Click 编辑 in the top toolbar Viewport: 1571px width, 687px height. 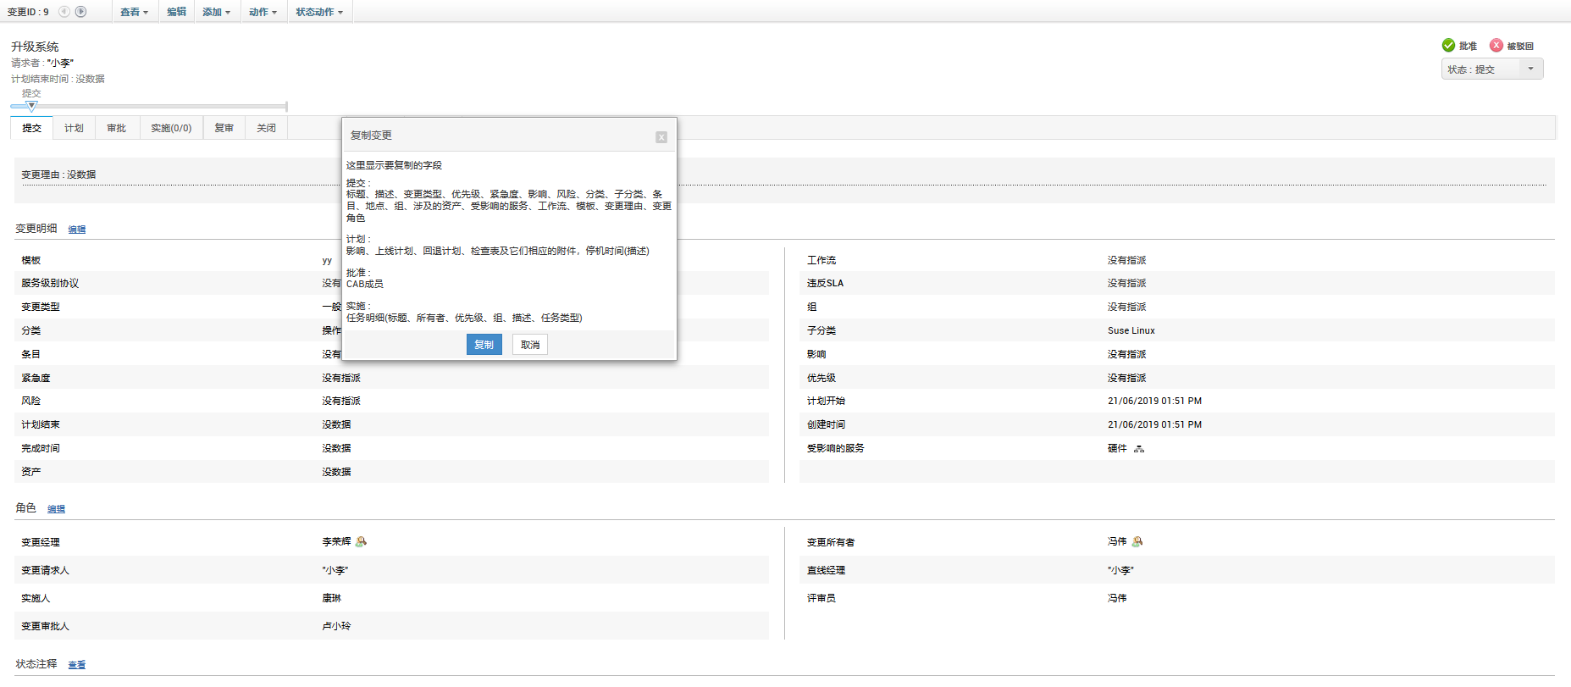pos(176,12)
